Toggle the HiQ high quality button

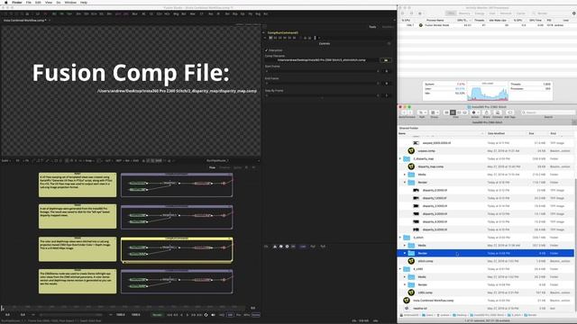[222, 315]
